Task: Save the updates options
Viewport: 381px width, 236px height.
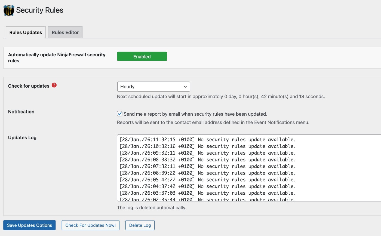Action: tap(29, 225)
